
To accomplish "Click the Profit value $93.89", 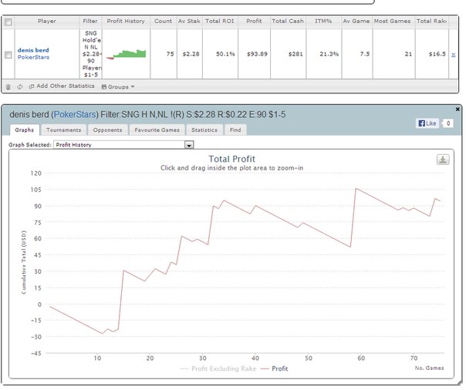I will [257, 54].
